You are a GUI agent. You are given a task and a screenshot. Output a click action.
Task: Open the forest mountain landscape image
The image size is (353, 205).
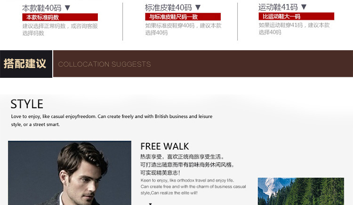(301, 191)
